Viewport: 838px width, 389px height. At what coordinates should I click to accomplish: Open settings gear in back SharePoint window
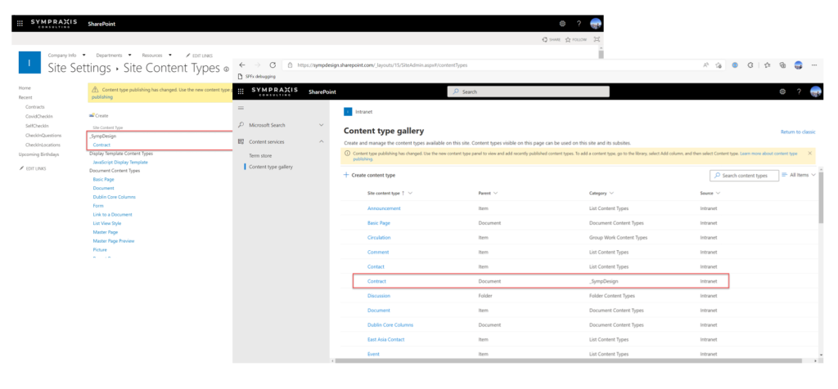pyautogui.click(x=562, y=24)
